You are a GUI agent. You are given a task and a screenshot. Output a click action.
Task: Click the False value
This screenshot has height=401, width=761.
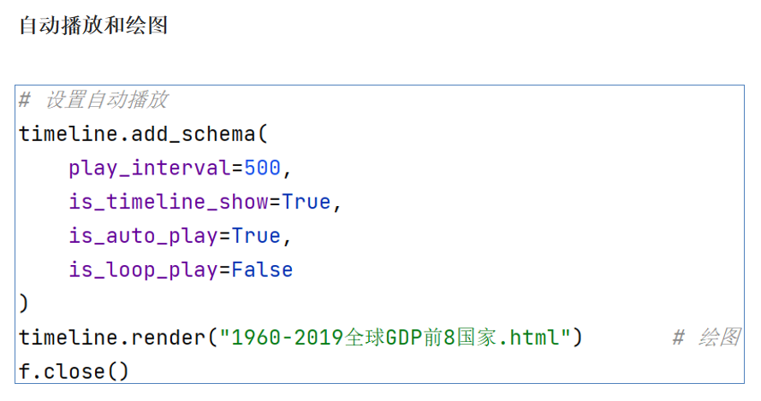tap(262, 270)
